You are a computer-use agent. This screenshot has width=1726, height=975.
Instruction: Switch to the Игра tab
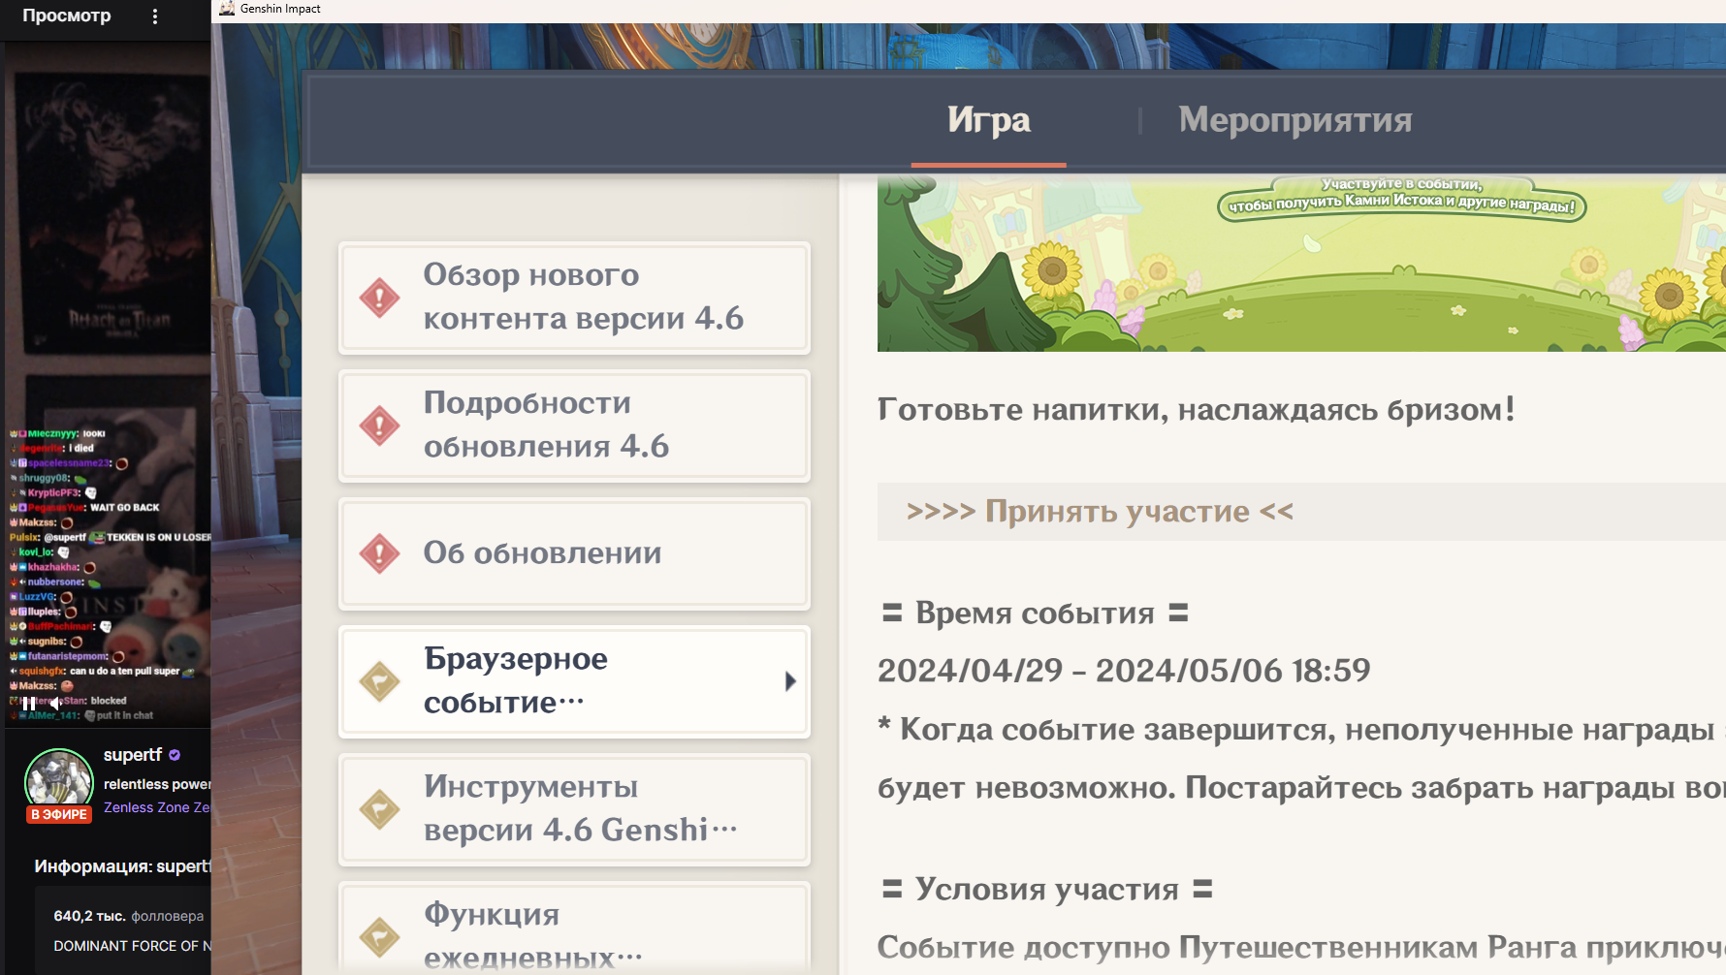point(989,120)
